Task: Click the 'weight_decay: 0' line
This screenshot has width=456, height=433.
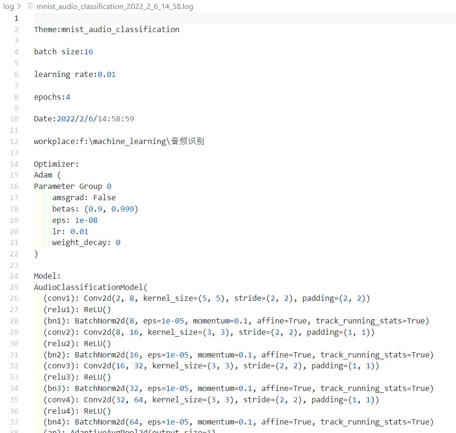Action: [x=86, y=243]
